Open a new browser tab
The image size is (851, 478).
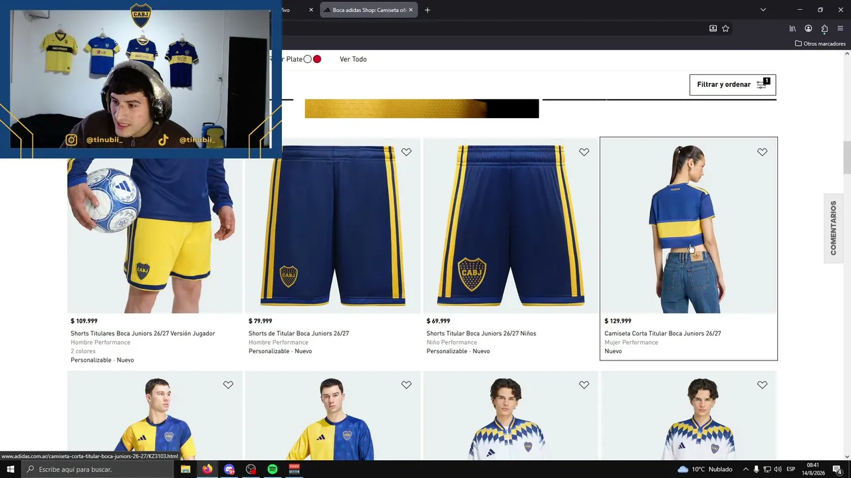[x=427, y=10]
